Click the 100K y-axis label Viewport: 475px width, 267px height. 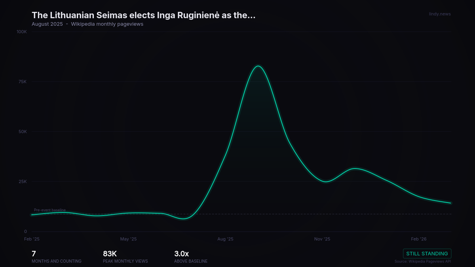(22, 31)
